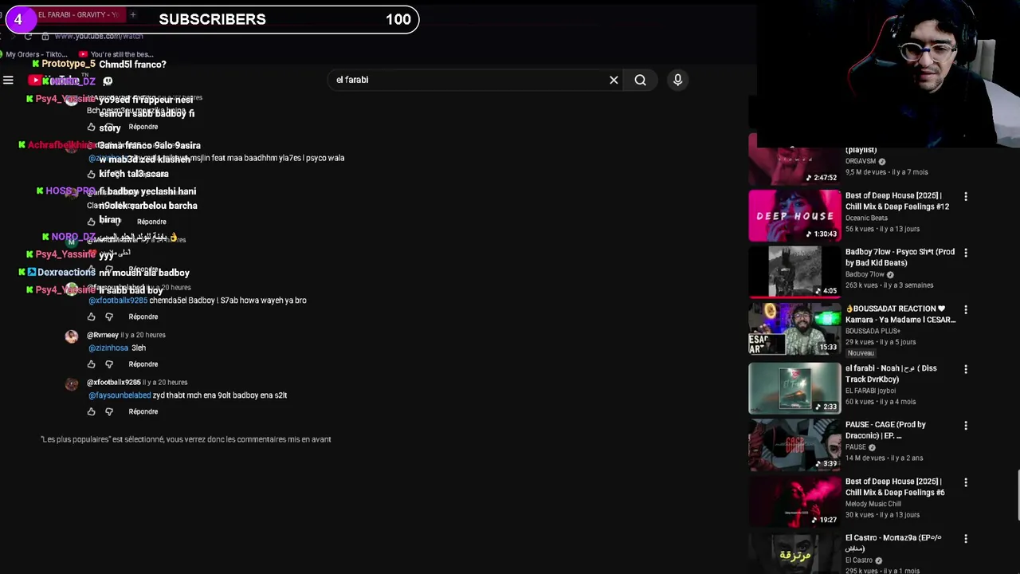Click the magnifier search button
The width and height of the screenshot is (1020, 574).
tap(640, 80)
